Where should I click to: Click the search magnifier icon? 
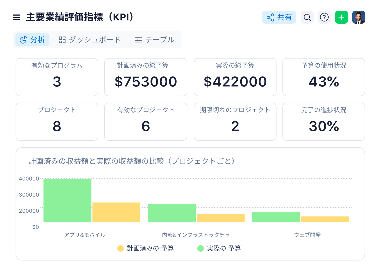[307, 17]
